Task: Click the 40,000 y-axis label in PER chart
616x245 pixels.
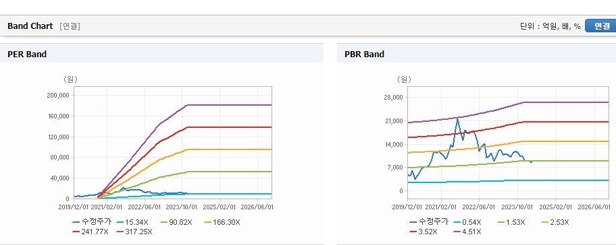Action: tap(59, 178)
